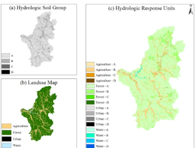195x148 pixels.
Task: Click the 'Urban - A' legend label
Action: 102,108
